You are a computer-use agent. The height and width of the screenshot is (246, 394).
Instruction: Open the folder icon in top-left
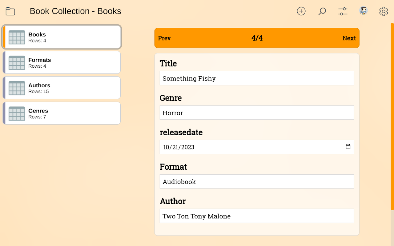[10, 11]
